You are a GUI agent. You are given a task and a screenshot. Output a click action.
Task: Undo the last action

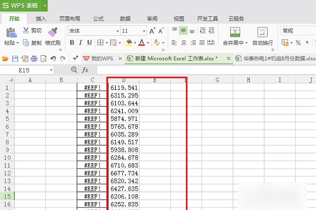tap(53, 59)
